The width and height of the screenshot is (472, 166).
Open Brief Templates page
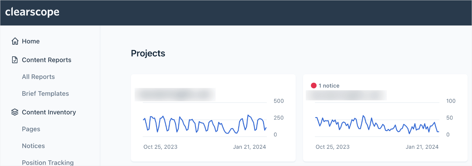click(45, 94)
